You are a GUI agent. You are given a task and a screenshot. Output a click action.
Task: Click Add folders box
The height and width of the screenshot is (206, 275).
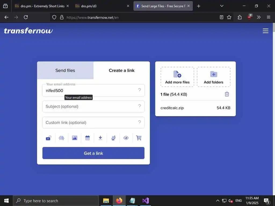(x=214, y=77)
